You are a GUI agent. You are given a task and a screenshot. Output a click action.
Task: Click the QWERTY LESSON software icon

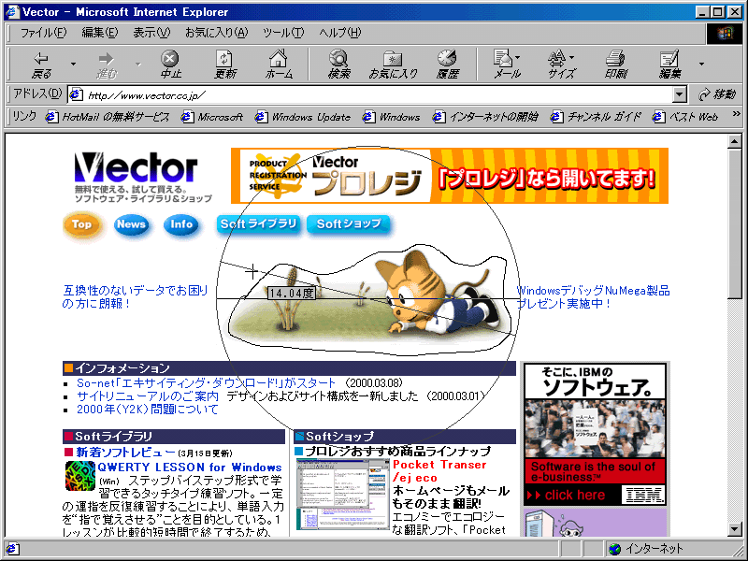point(79,476)
